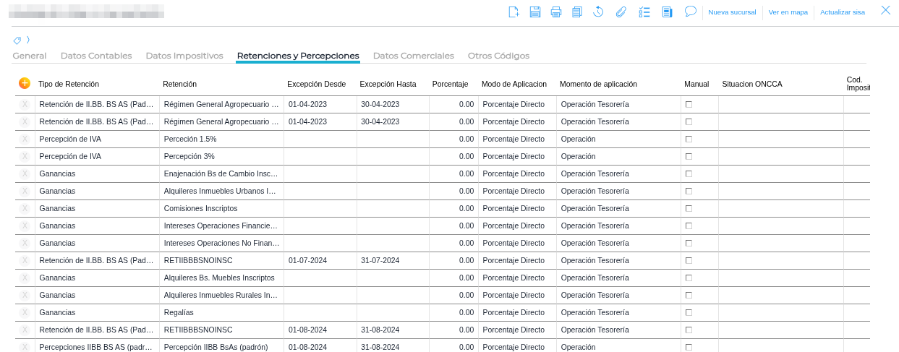This screenshot has height=352, width=899.
Task: Click the new document icon
Action: (x=514, y=12)
